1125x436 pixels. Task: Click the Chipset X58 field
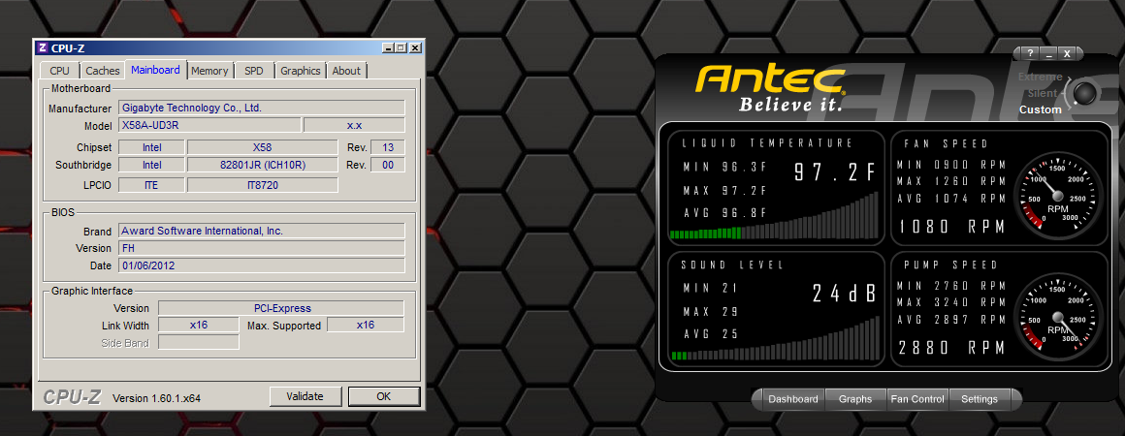(x=262, y=147)
